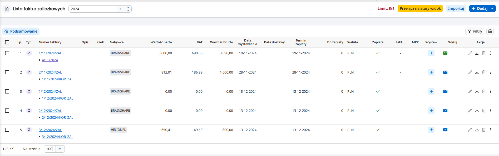This screenshot has width=499, height=156.
Task: Open more actions menu for invoice 3/12/2024/ZAL
Action: pyautogui.click(x=491, y=130)
